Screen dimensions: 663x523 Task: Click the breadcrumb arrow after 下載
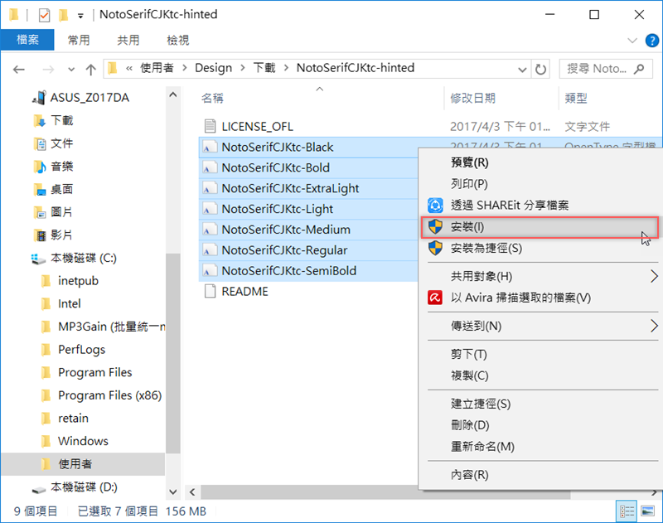(286, 68)
